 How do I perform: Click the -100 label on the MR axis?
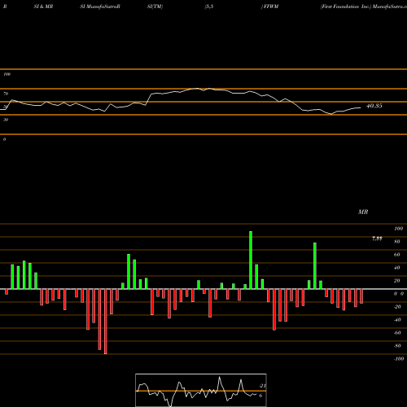point(399,359)
